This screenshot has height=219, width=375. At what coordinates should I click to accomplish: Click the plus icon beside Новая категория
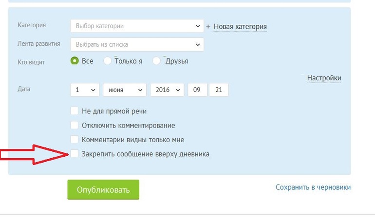tap(208, 27)
